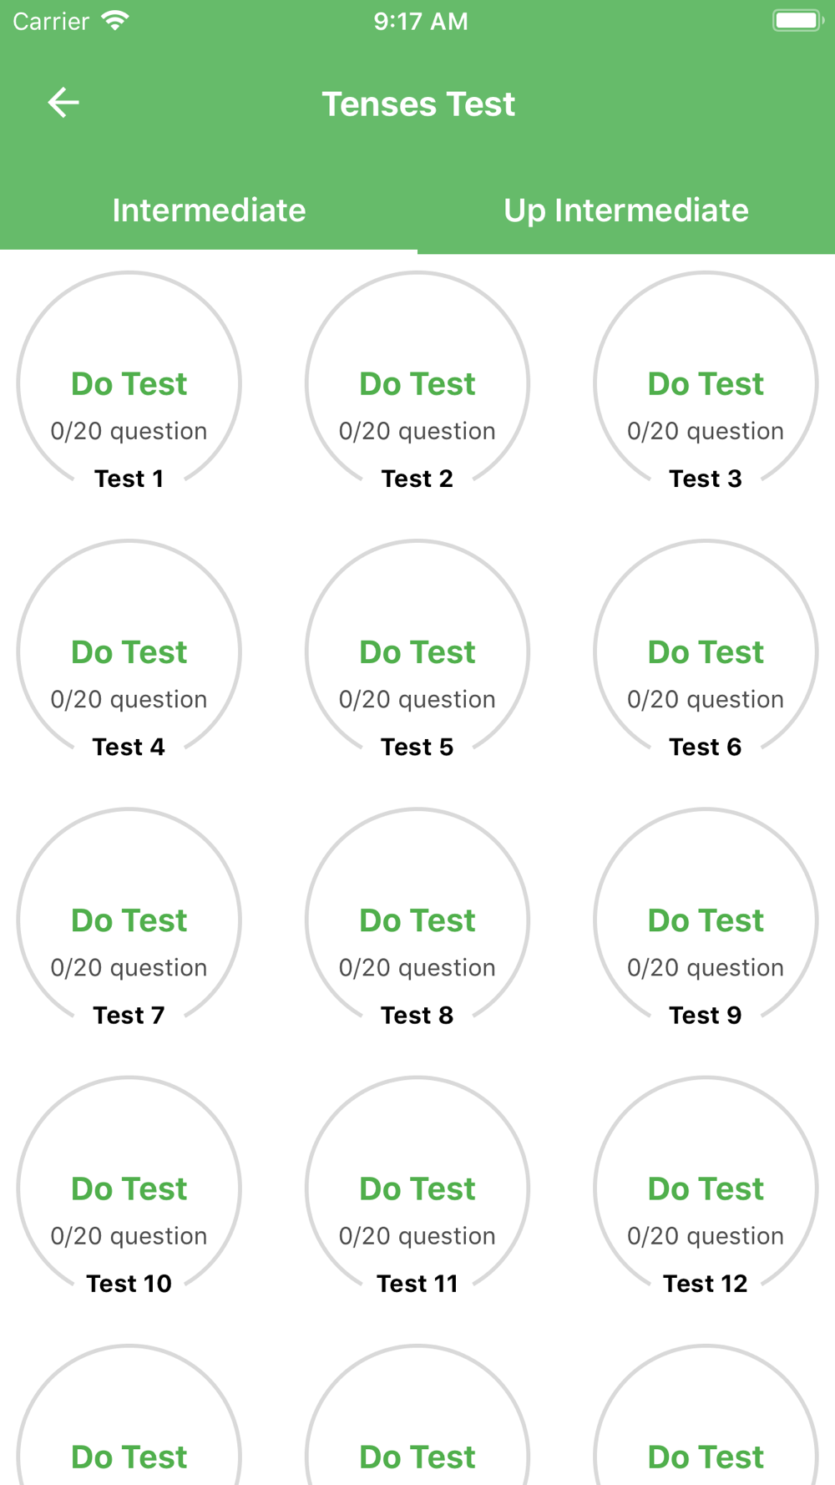Switch to the Up Intermediate tab
The height and width of the screenshot is (1485, 835).
[626, 210]
